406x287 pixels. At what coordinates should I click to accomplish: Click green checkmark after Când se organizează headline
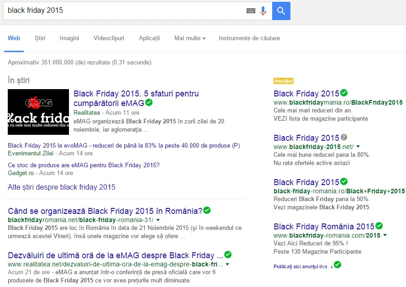(207, 210)
